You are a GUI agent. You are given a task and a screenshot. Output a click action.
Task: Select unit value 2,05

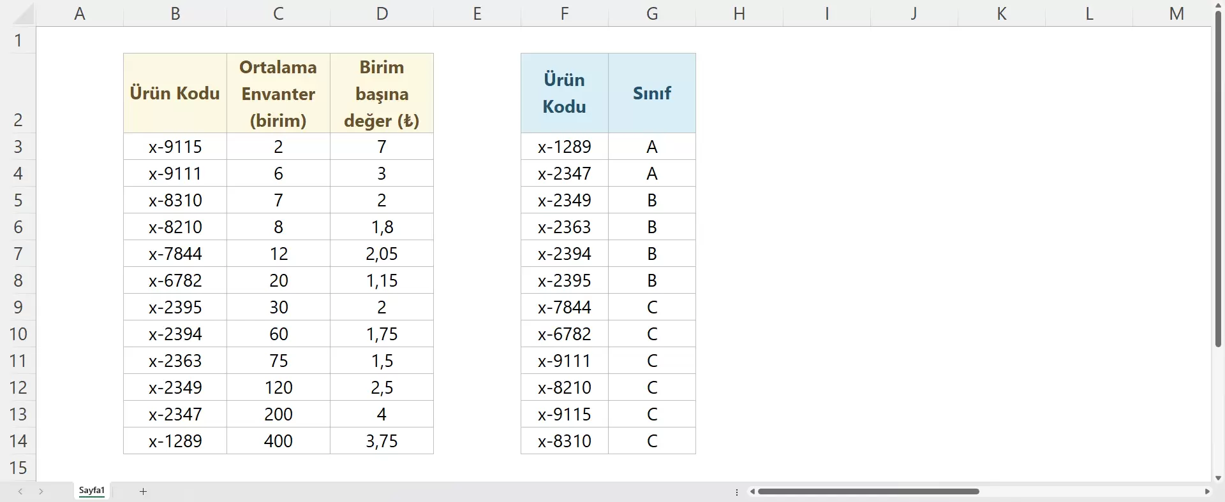pyautogui.click(x=382, y=254)
